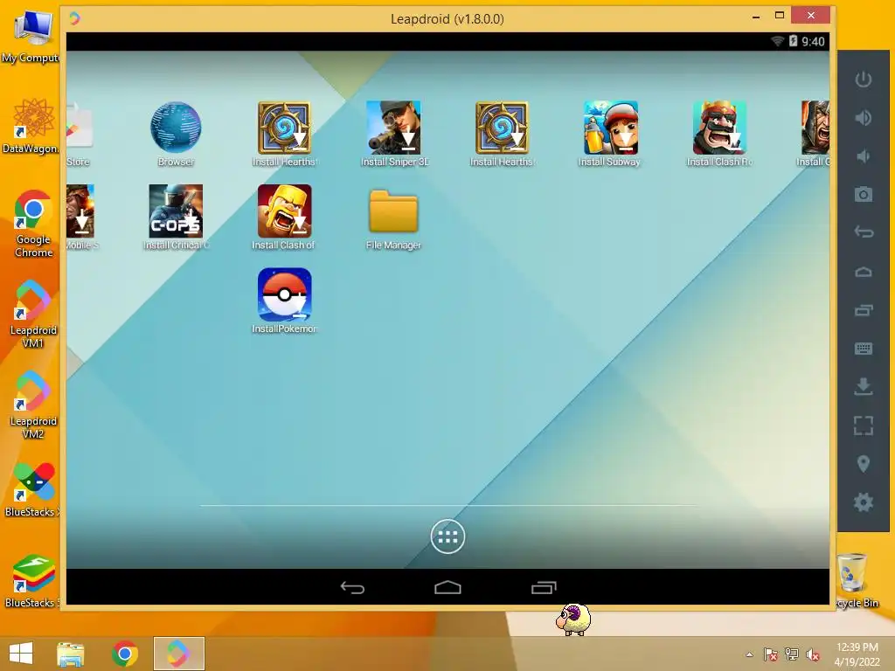Screen dimensions: 895x671
Task: Click the network tray icon
Action: click(792, 654)
